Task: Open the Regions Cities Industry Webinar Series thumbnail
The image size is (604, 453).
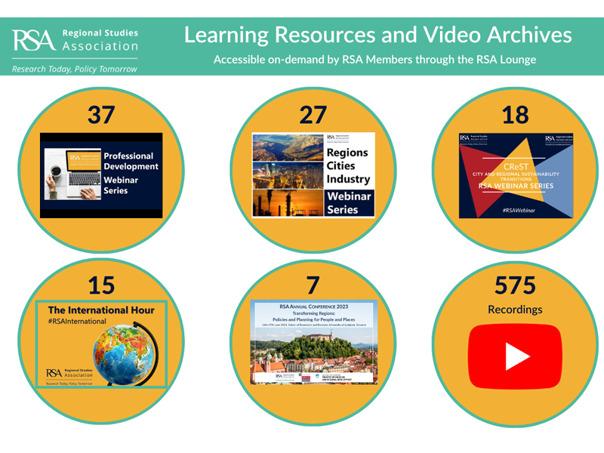Action: coord(313,175)
